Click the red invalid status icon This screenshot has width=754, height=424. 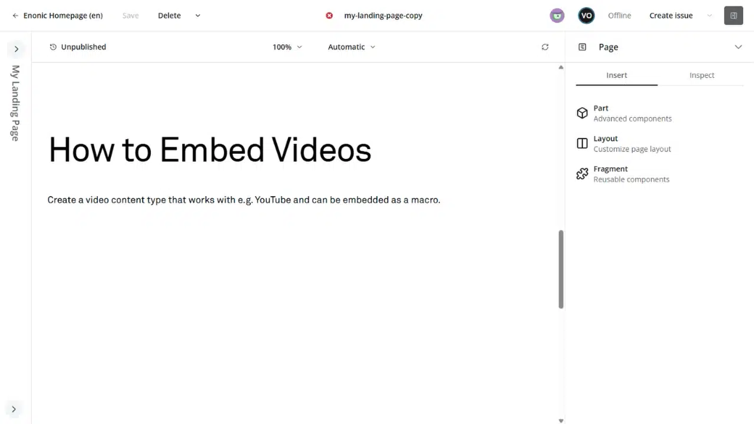point(329,15)
